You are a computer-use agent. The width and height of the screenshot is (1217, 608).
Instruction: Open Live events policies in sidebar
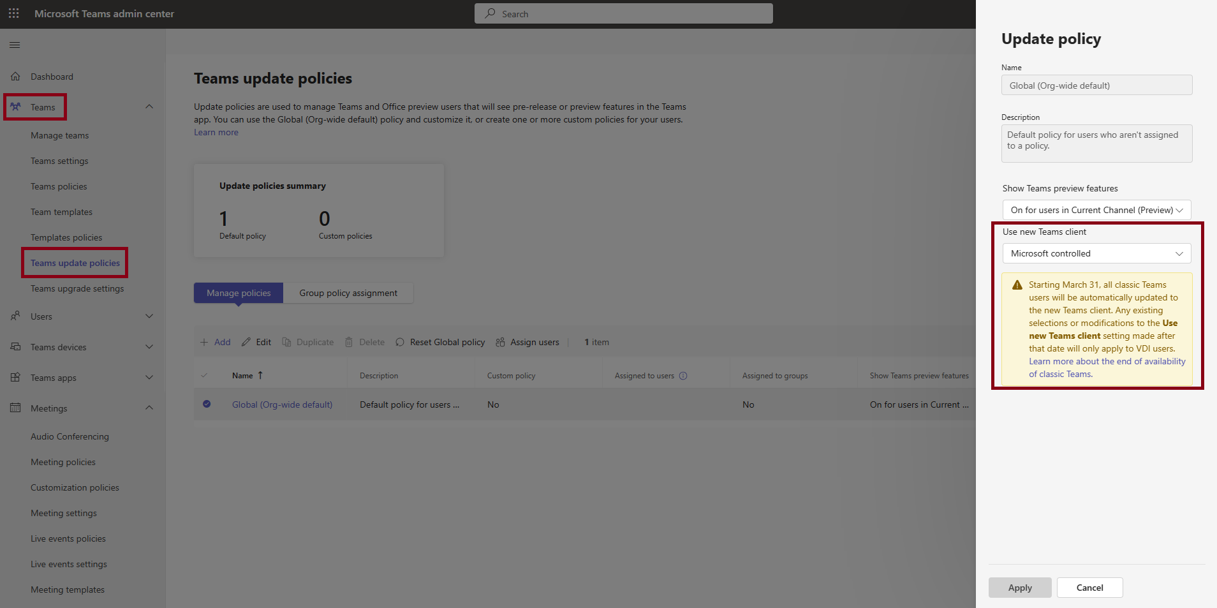pyautogui.click(x=68, y=538)
